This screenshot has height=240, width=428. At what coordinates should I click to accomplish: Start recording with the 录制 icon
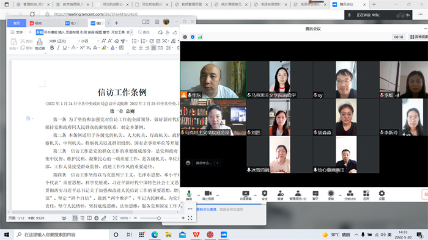[x=331, y=195]
